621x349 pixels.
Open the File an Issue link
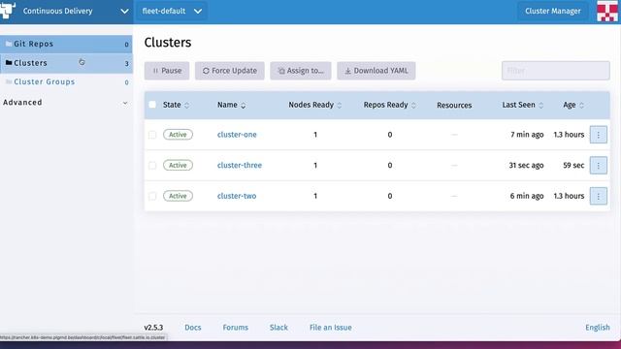[x=331, y=328]
